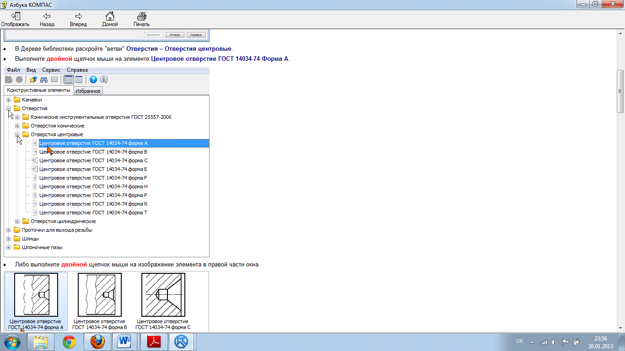
Task: Expand the Шпоночные пазы folder node
Action: pos(9,247)
